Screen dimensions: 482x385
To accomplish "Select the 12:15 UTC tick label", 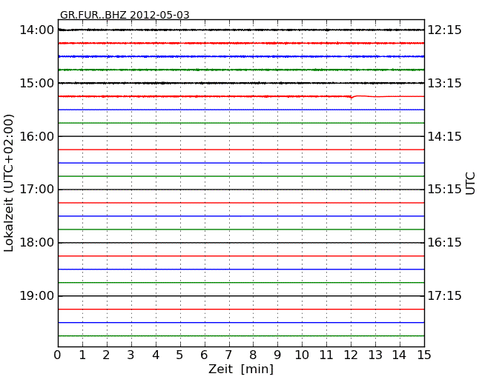I will (x=445, y=30).
